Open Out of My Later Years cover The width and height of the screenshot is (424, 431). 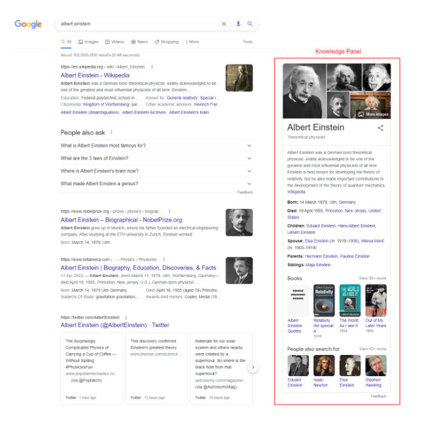(376, 301)
